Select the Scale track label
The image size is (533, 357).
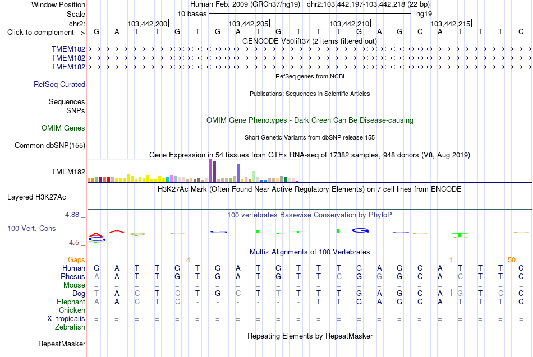76,14
